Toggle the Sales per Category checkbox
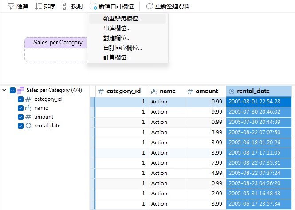The image size is (295, 210). pos(12,90)
